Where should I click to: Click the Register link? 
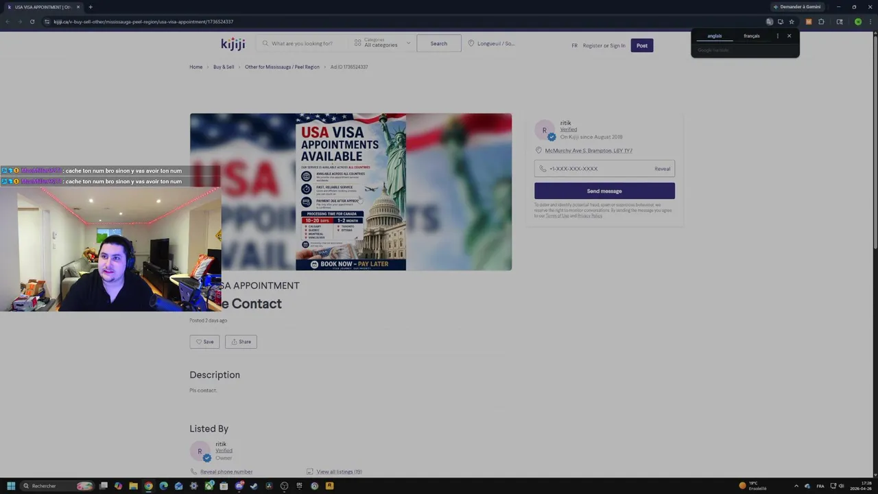coord(592,45)
